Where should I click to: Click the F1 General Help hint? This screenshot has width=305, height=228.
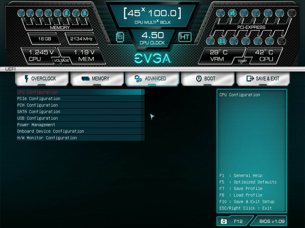pos(241,175)
